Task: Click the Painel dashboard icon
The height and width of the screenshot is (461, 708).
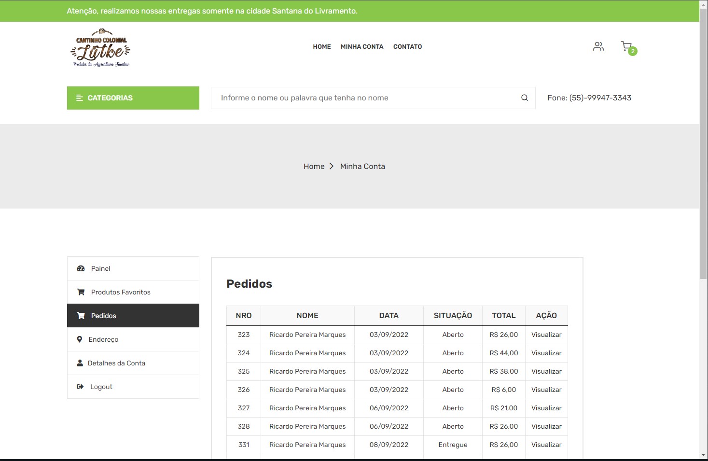Action: pyautogui.click(x=81, y=268)
